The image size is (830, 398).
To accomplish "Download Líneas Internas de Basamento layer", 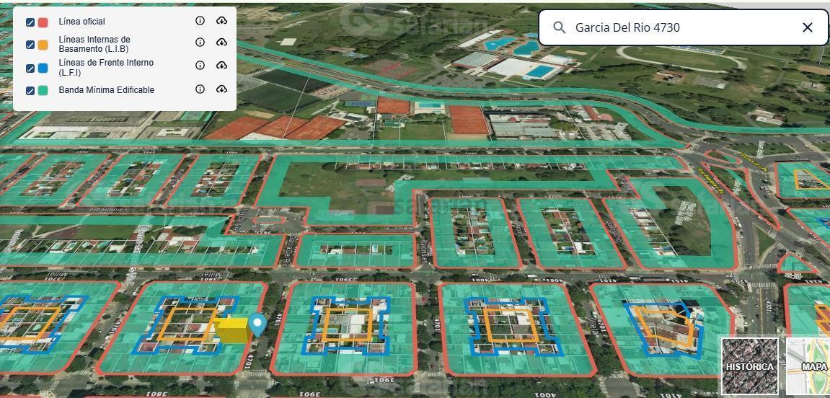I will (221, 43).
